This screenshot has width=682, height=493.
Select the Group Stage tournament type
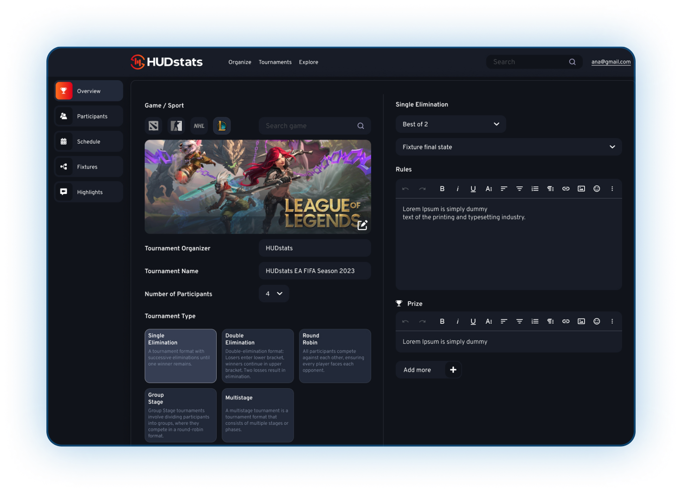(180, 415)
